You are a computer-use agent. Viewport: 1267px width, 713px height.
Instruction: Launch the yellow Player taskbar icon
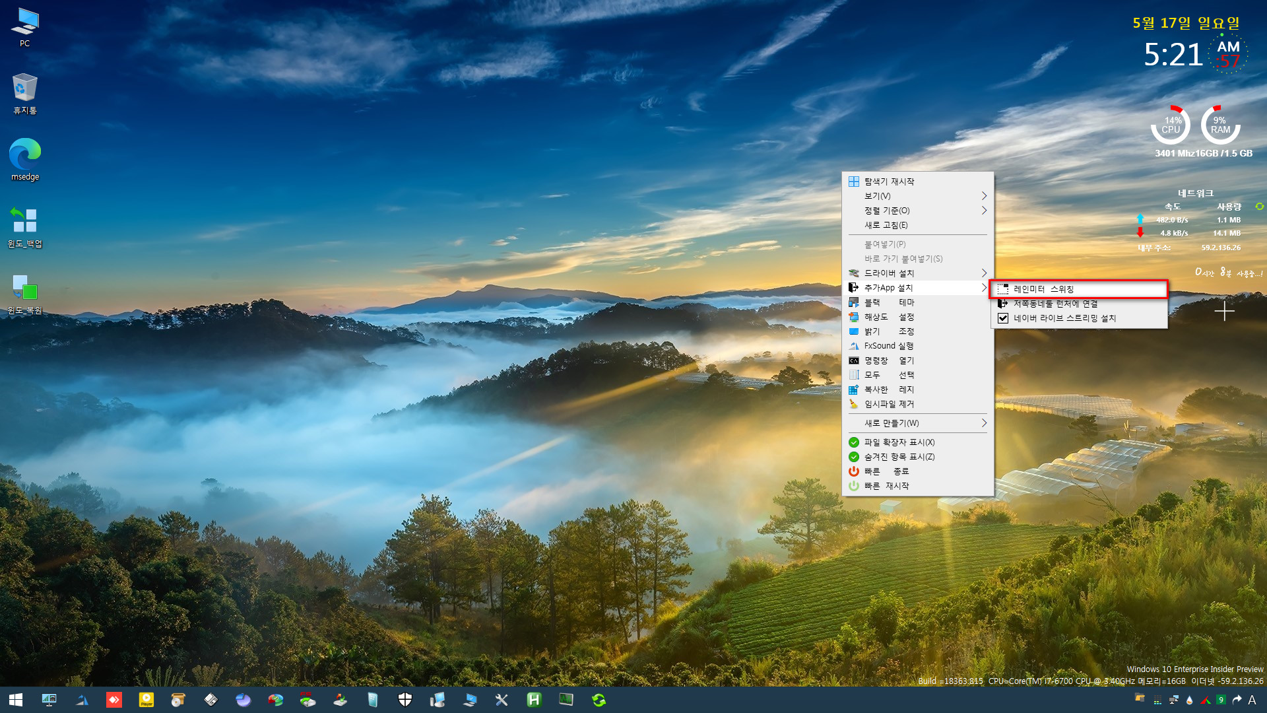pos(146,700)
